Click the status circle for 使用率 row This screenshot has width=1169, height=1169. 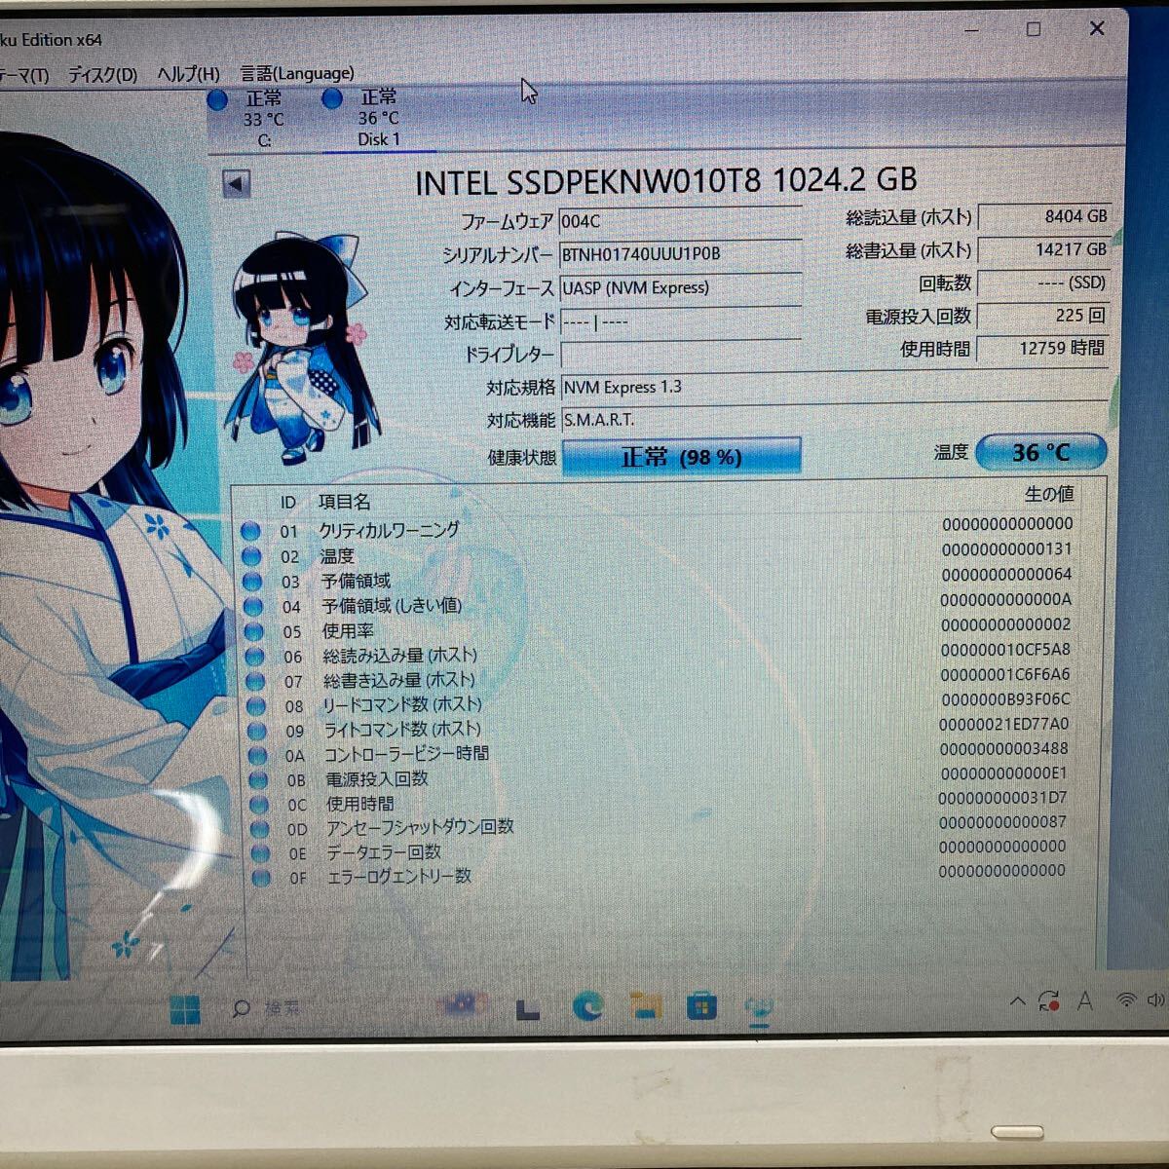pos(254,631)
